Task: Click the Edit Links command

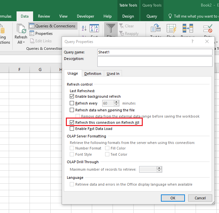Action: [x=41, y=41]
